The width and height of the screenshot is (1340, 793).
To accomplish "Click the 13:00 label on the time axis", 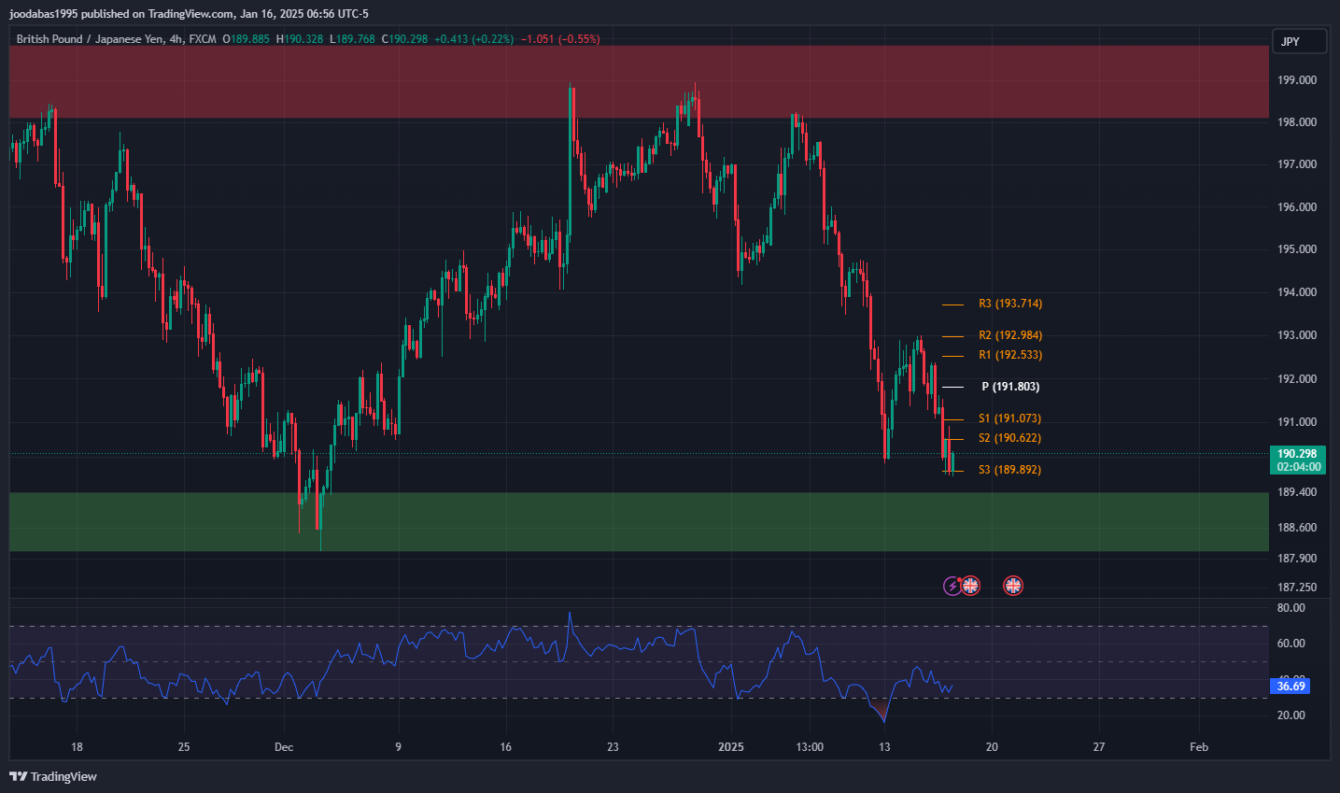I will (810, 747).
